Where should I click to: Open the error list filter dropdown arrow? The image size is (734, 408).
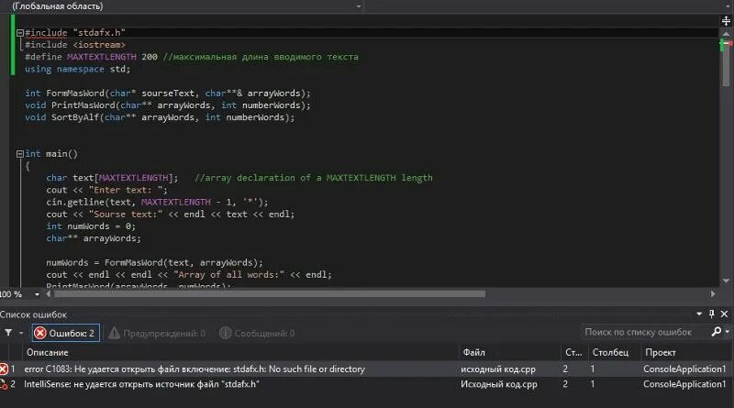[21, 333]
